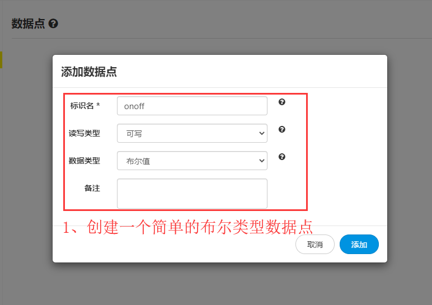Click the 备注 label

(x=92, y=189)
